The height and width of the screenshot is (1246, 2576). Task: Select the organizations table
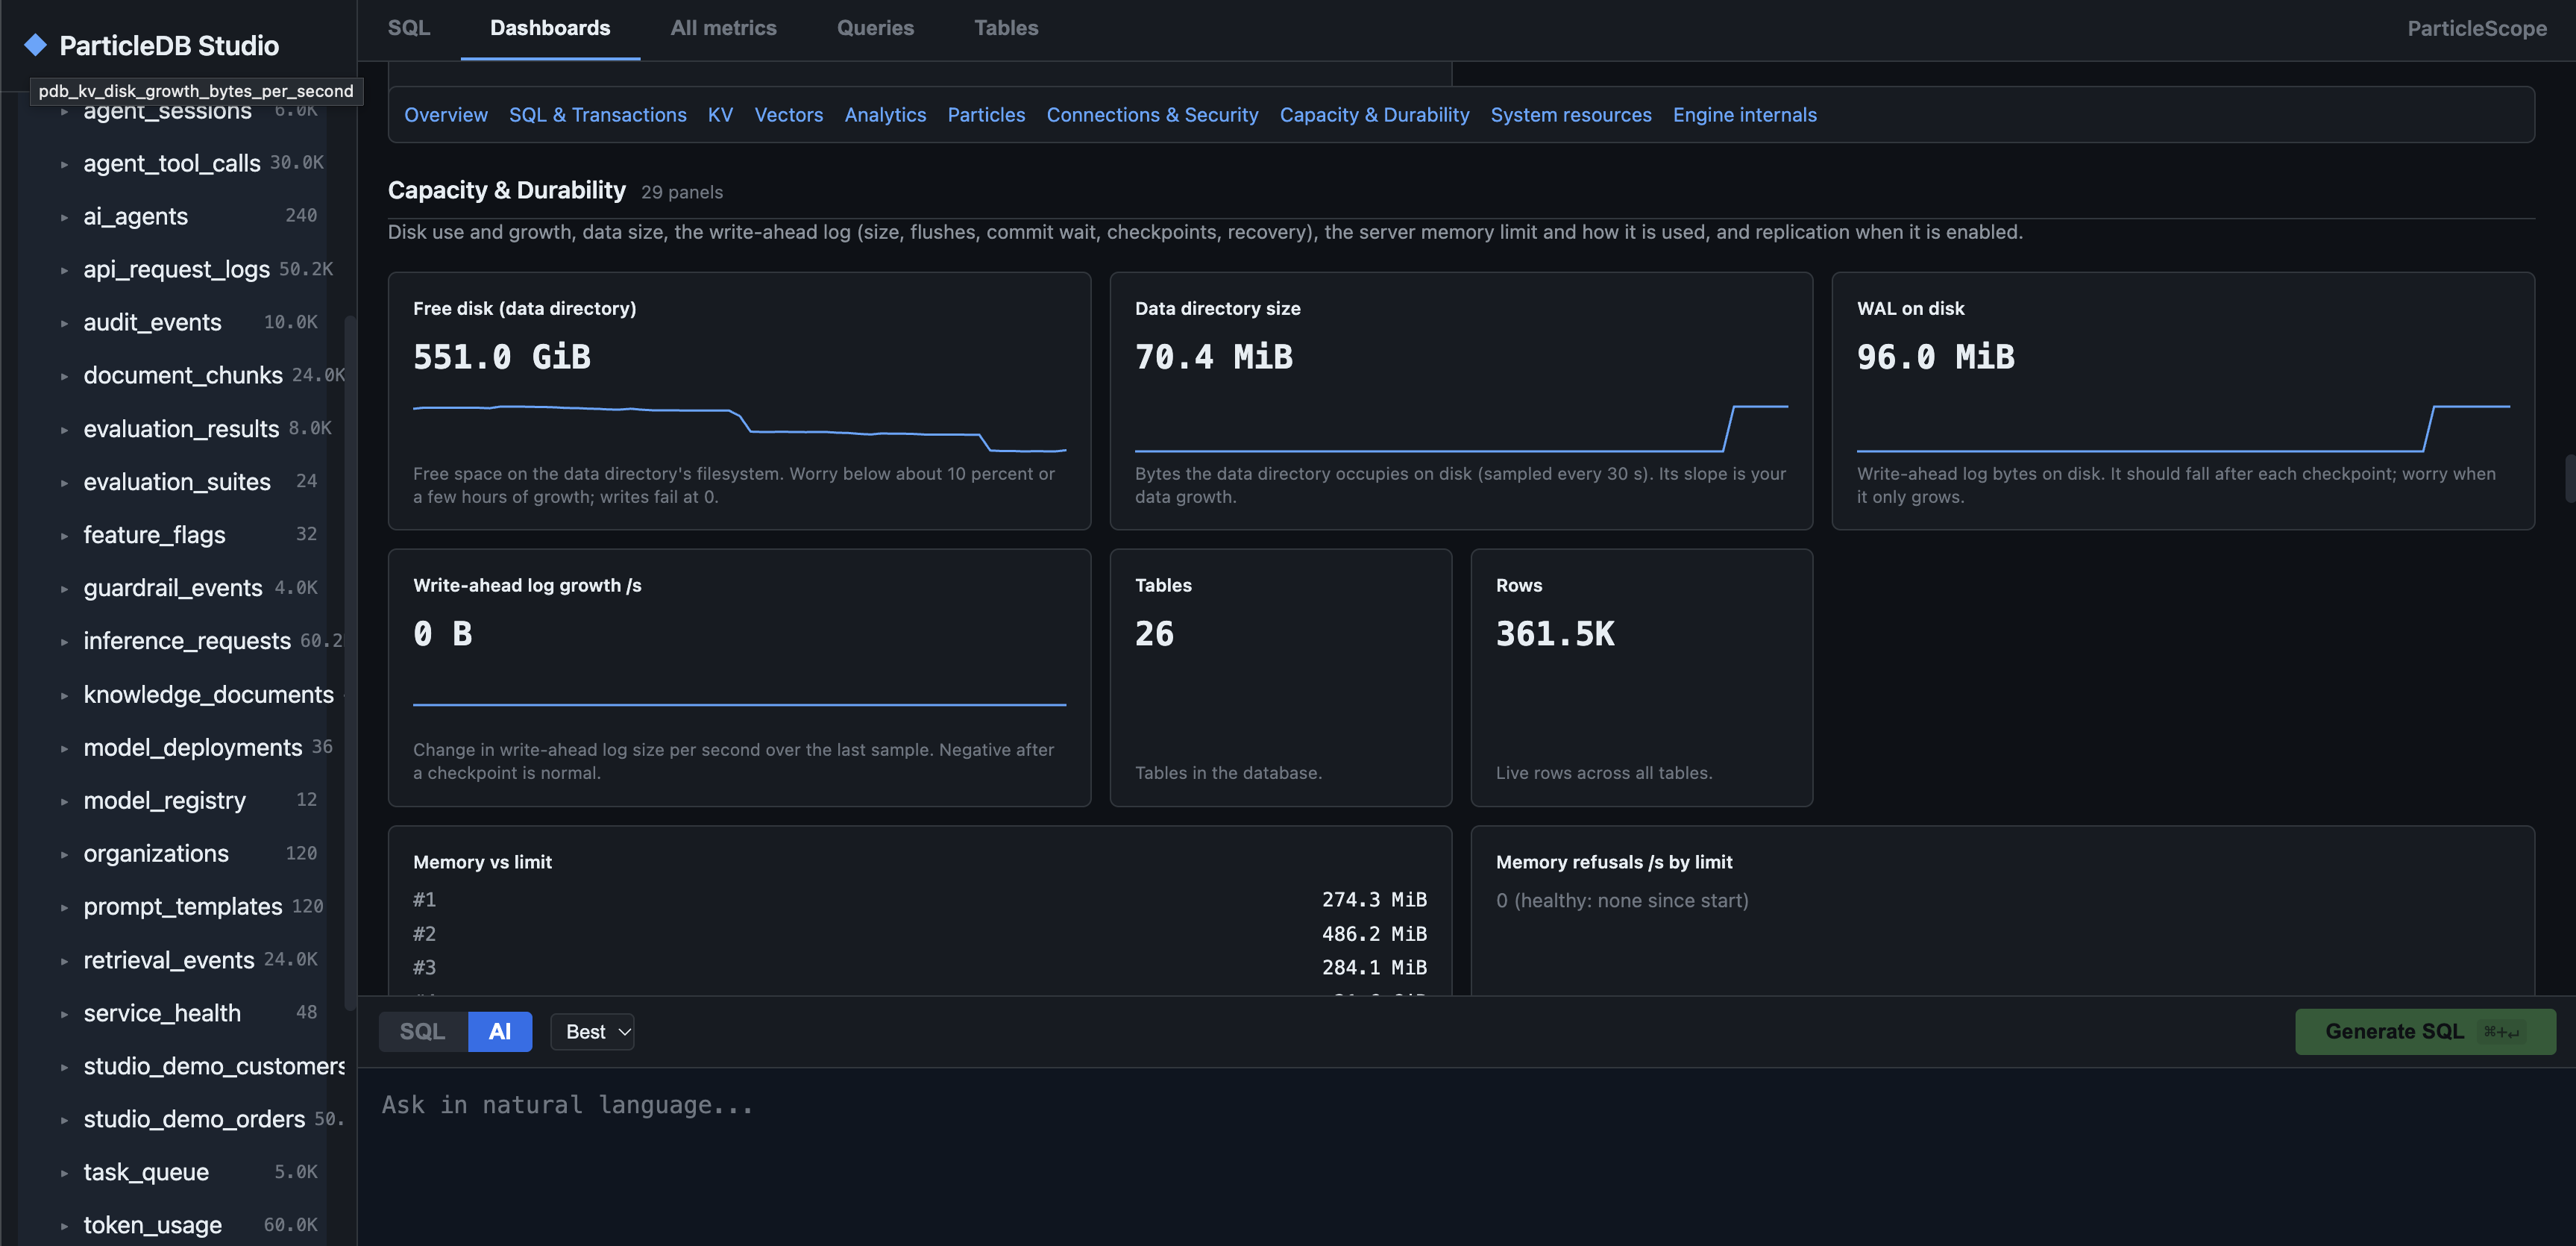156,854
